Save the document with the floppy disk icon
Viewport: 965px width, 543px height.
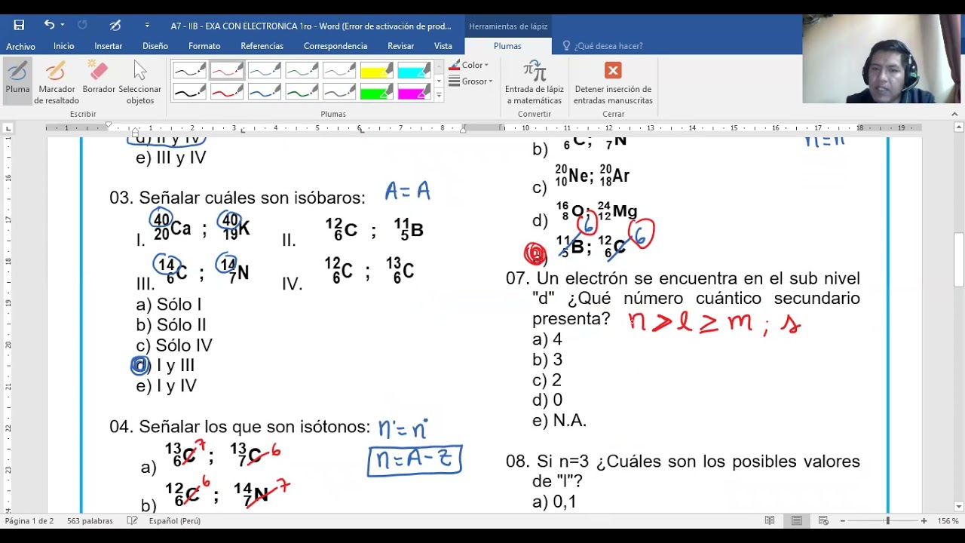(19, 25)
